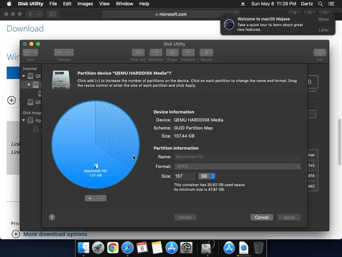
Task: Click the Erase toolbar icon
Action: (x=172, y=53)
